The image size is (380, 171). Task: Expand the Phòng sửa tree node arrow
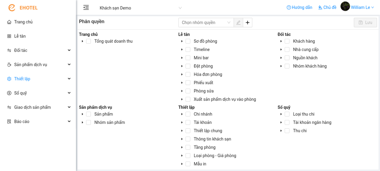182,91
